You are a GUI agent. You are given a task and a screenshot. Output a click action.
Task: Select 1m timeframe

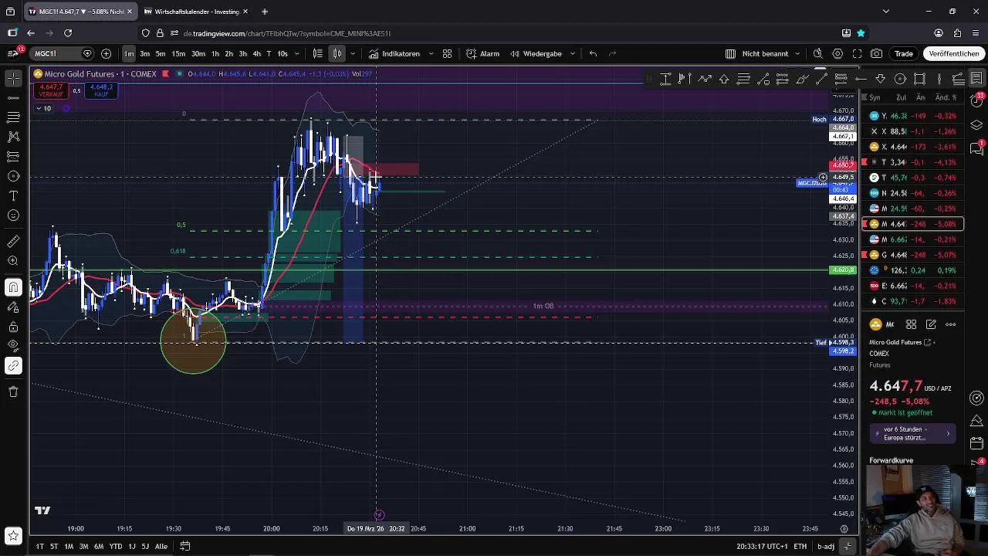click(129, 53)
